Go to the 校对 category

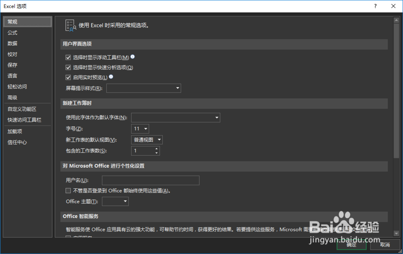[27, 54]
